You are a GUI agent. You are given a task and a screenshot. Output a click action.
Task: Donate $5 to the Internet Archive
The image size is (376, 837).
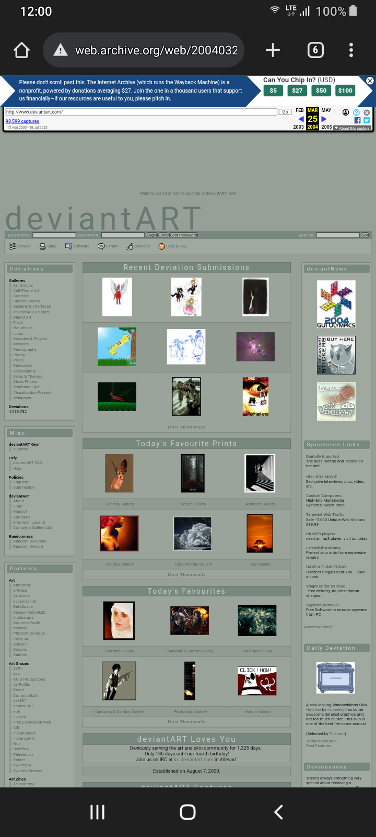point(273,91)
